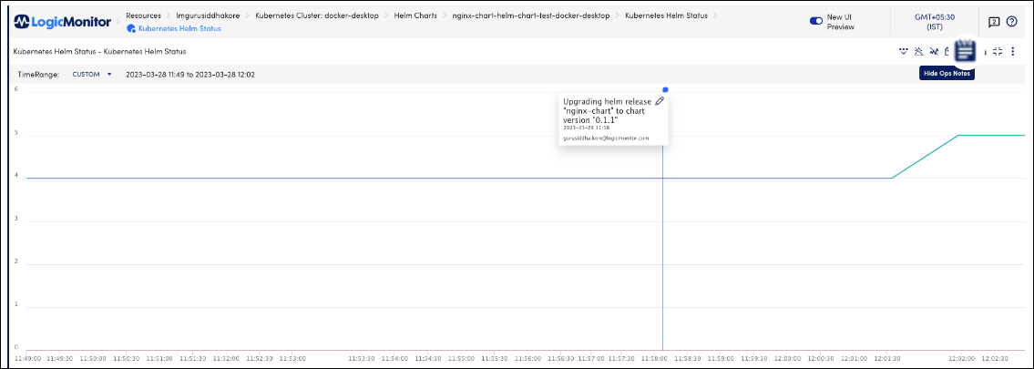Open the CUSTOM time range dropdown
This screenshot has height=369, width=1034.
click(x=92, y=74)
